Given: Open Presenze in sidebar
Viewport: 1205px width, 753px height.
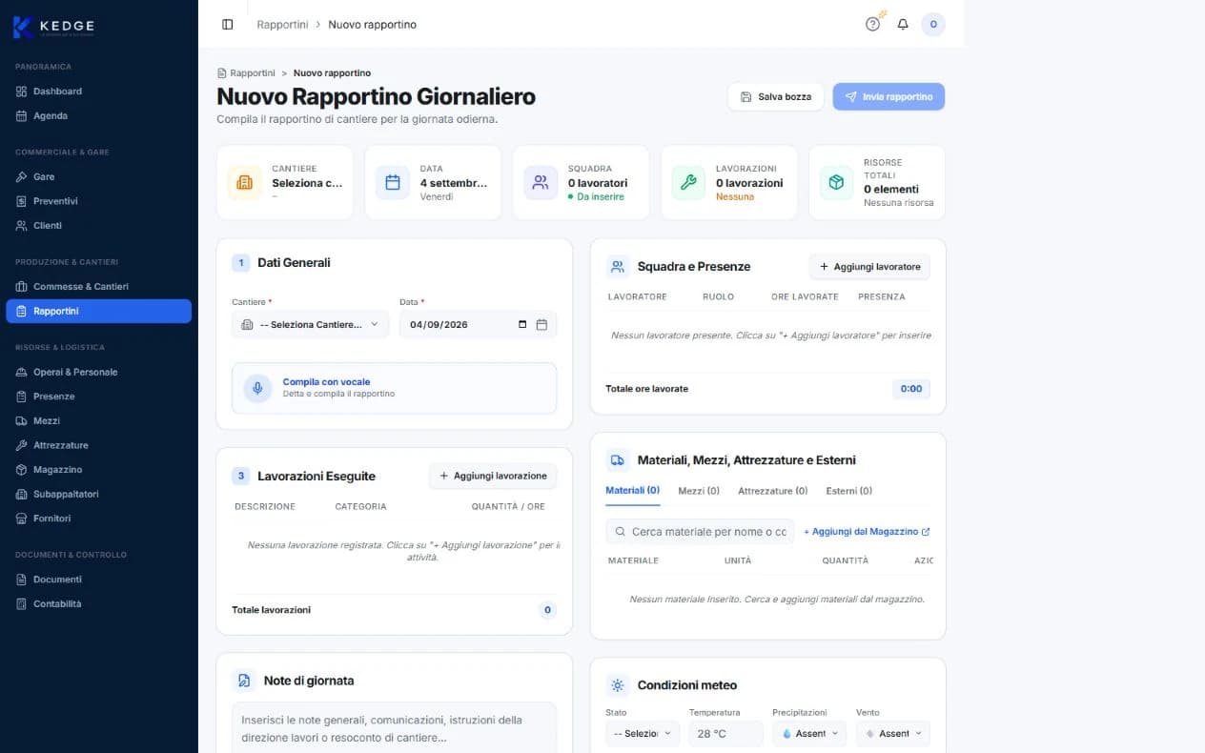Looking at the screenshot, I should pyautogui.click(x=98, y=397).
